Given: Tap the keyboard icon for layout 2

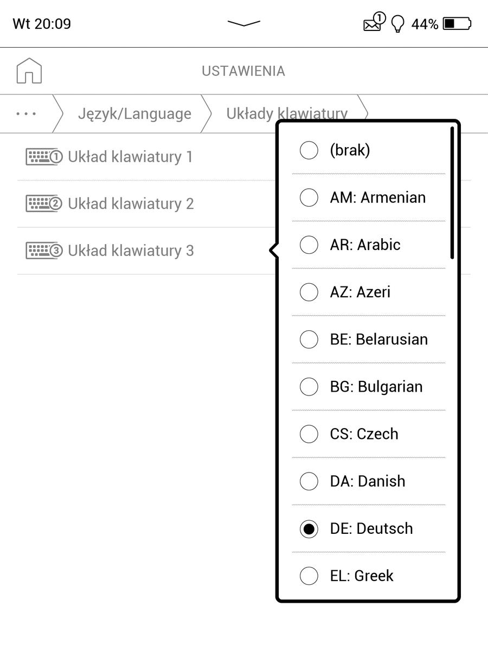Looking at the screenshot, I should tap(44, 204).
